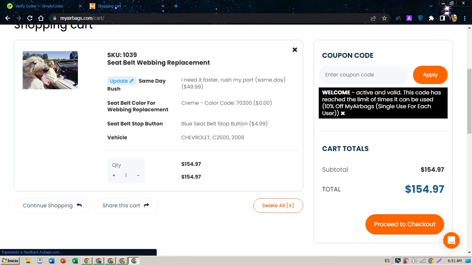The width and height of the screenshot is (472, 265).
Task: Open File Explorer from taskbar
Action: (x=28, y=261)
